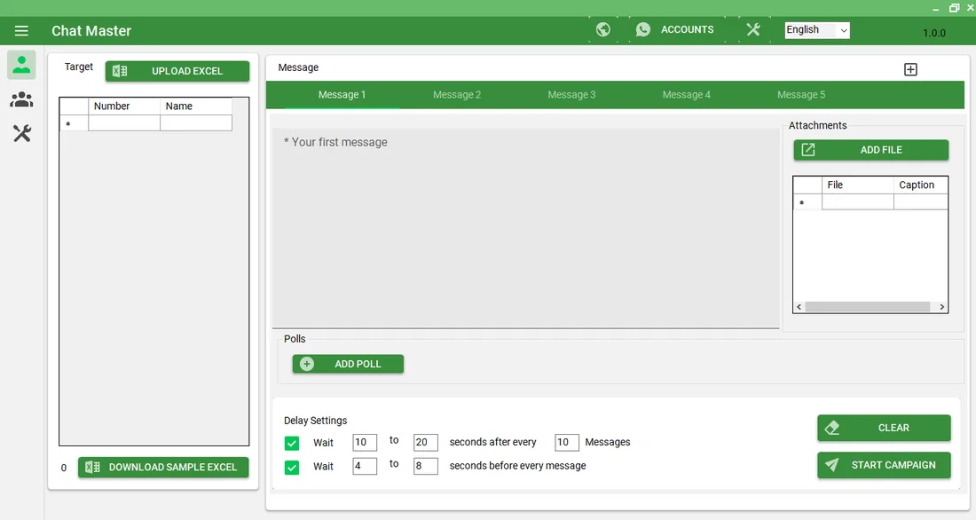
Task: Click the empty Caption cell in attachments
Action: click(921, 201)
